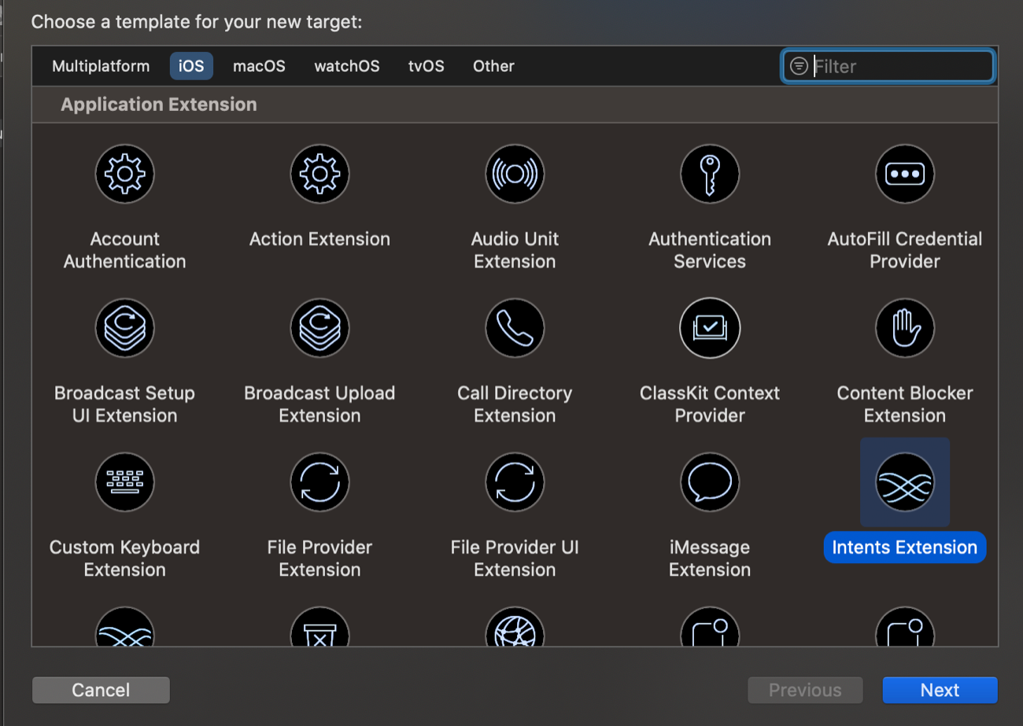
Task: Pick the File Provider Extension sync icon
Action: (x=319, y=482)
